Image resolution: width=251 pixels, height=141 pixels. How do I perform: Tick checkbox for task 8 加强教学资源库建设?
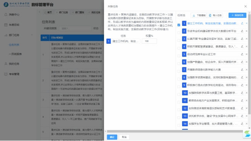click(179, 79)
